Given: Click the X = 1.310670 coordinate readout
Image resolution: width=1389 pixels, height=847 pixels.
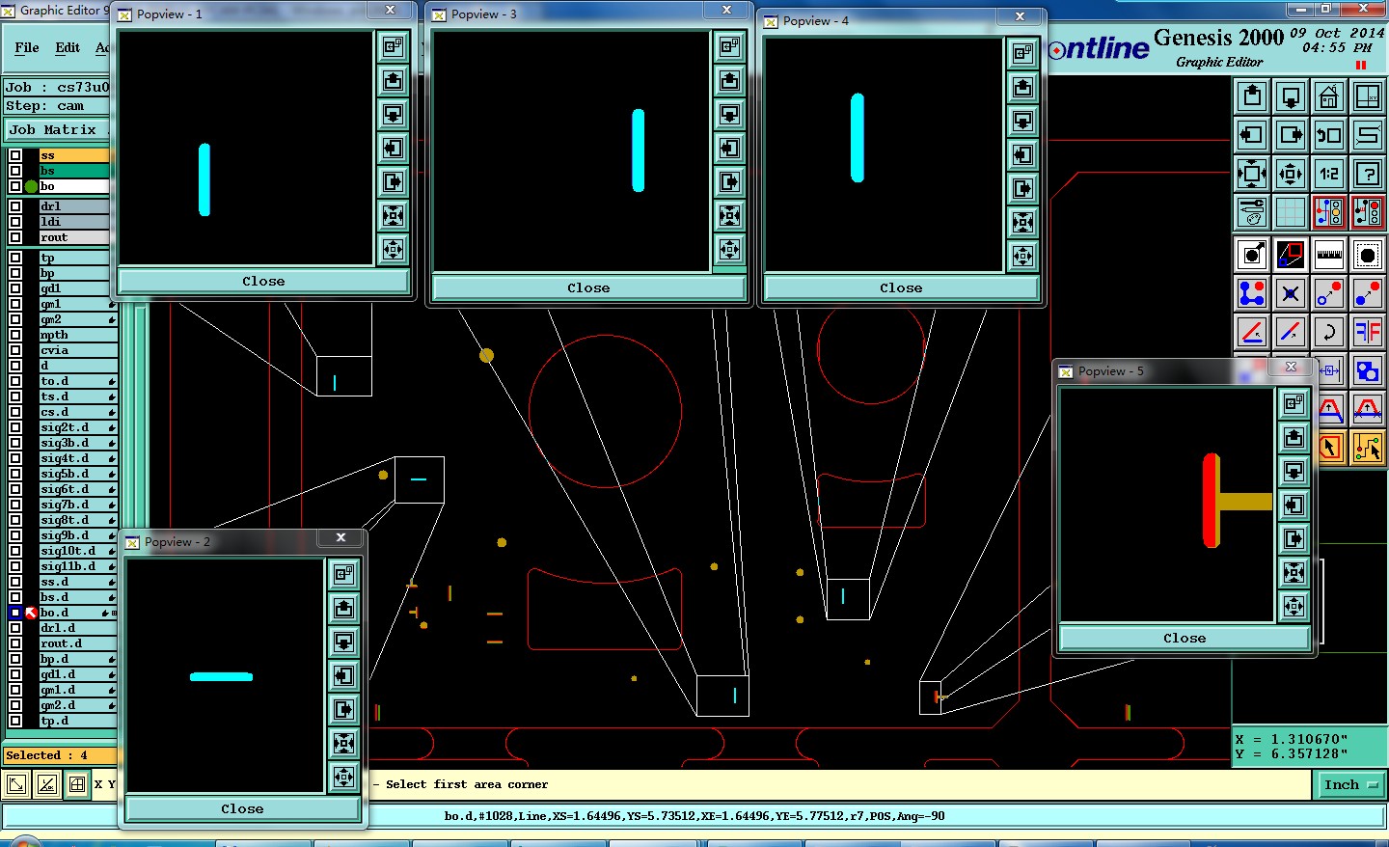Looking at the screenshot, I should (x=1292, y=739).
